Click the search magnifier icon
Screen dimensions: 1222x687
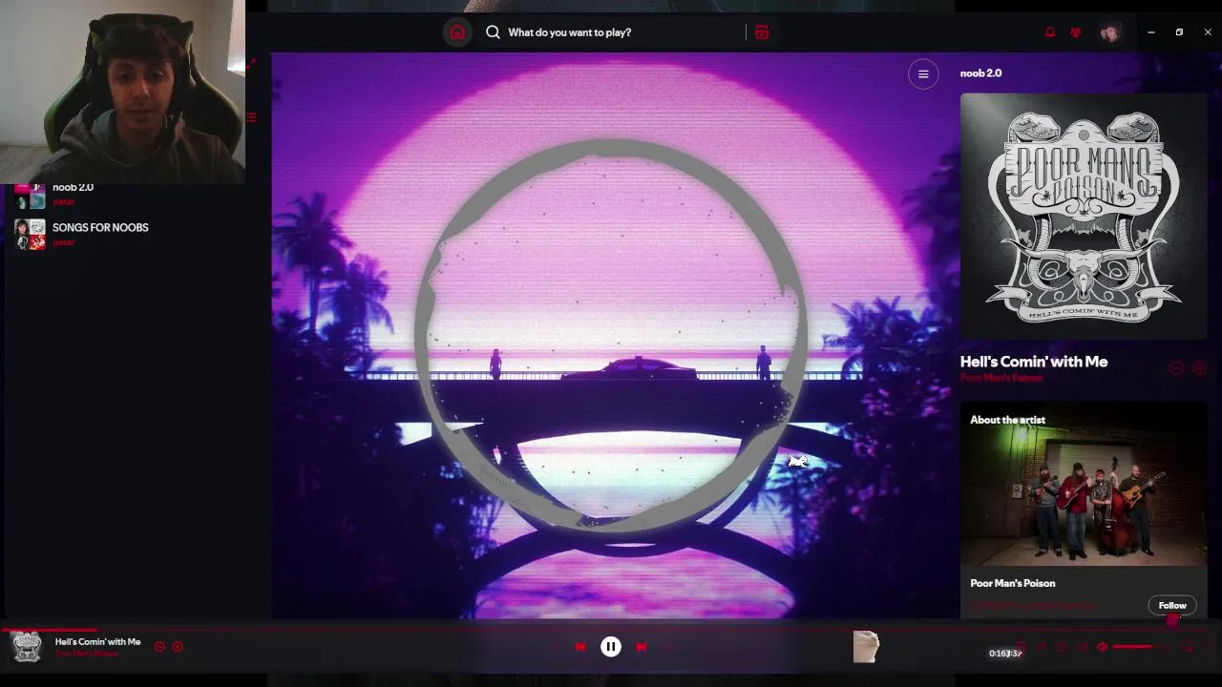(x=493, y=32)
